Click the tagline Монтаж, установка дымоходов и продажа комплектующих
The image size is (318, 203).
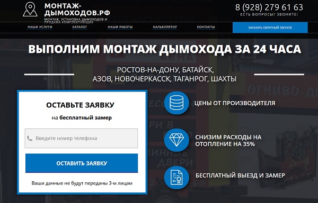(x=76, y=21)
